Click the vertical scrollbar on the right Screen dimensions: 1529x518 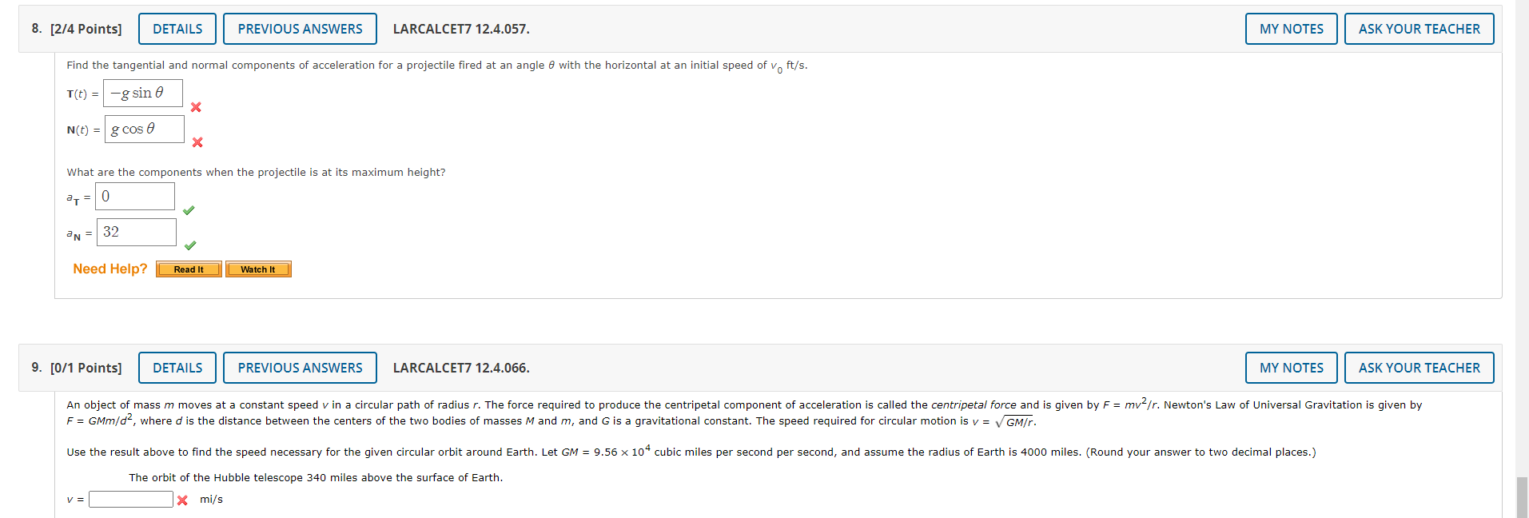1523,496
